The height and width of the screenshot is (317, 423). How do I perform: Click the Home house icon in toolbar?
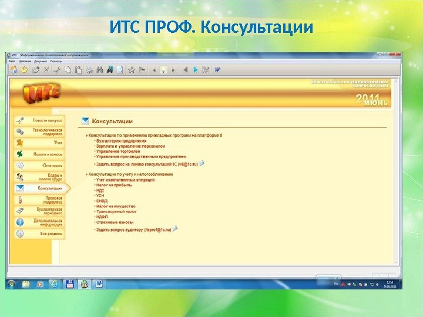(x=14, y=70)
